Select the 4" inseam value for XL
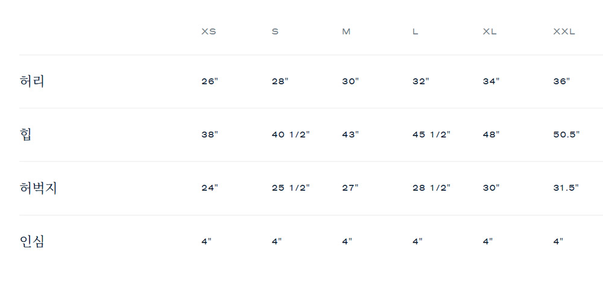The image size is (603, 301). [488, 241]
